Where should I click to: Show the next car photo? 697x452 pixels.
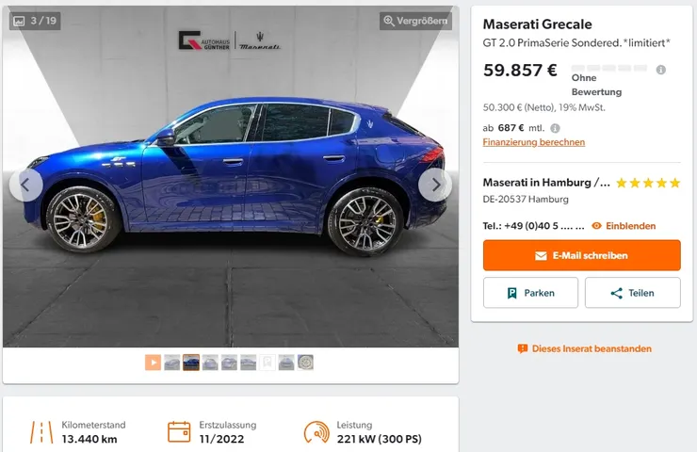[x=435, y=185]
